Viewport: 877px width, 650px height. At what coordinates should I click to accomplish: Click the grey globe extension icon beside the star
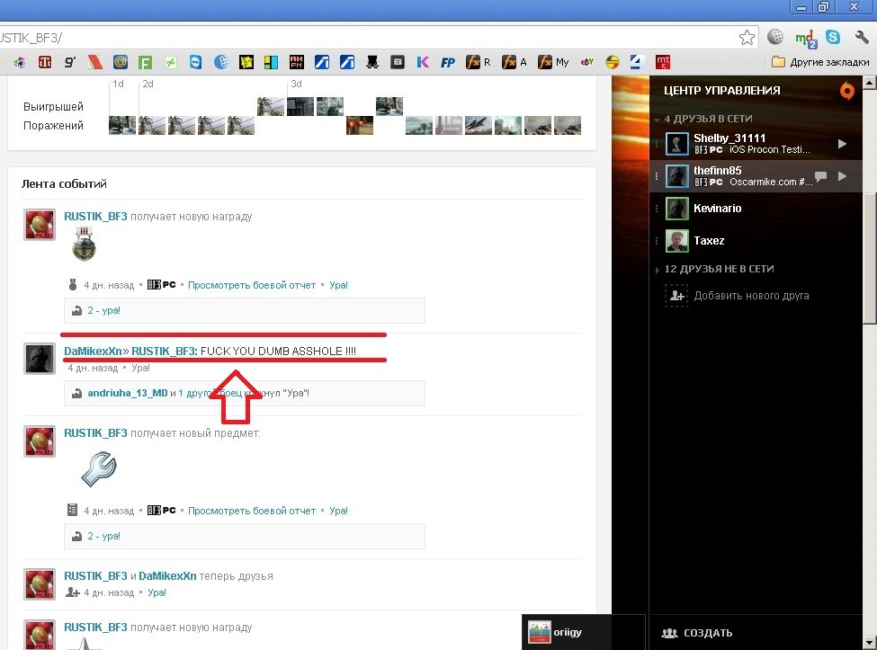coord(774,37)
